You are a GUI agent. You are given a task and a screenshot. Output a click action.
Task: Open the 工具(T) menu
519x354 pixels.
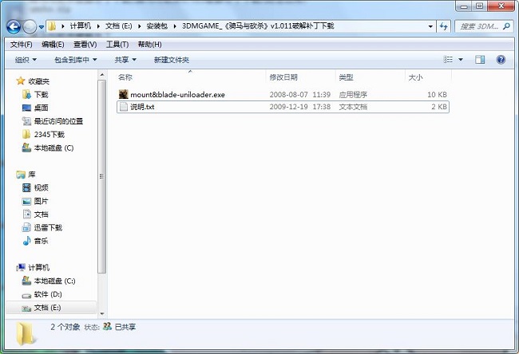[x=117, y=45]
